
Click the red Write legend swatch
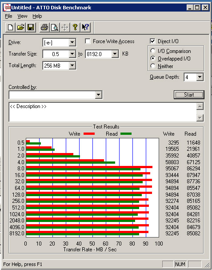tap(89, 134)
